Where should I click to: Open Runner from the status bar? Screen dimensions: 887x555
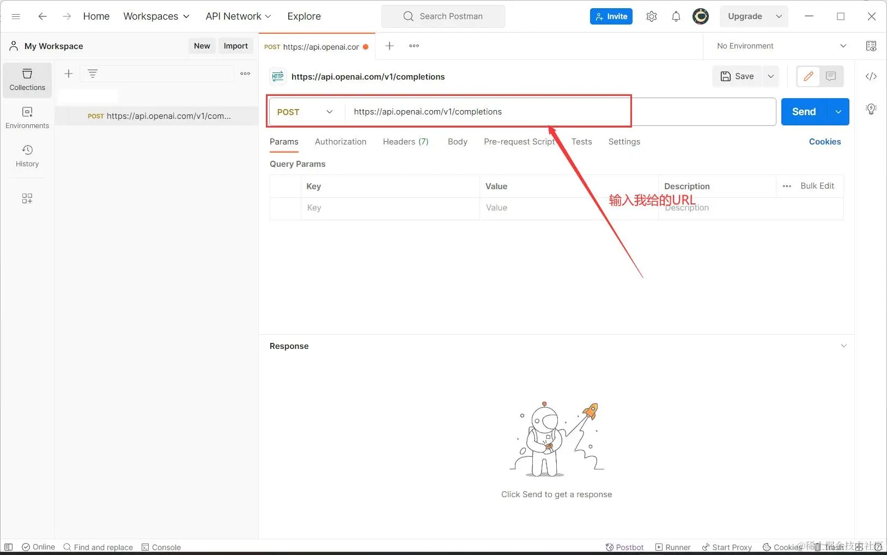click(673, 547)
